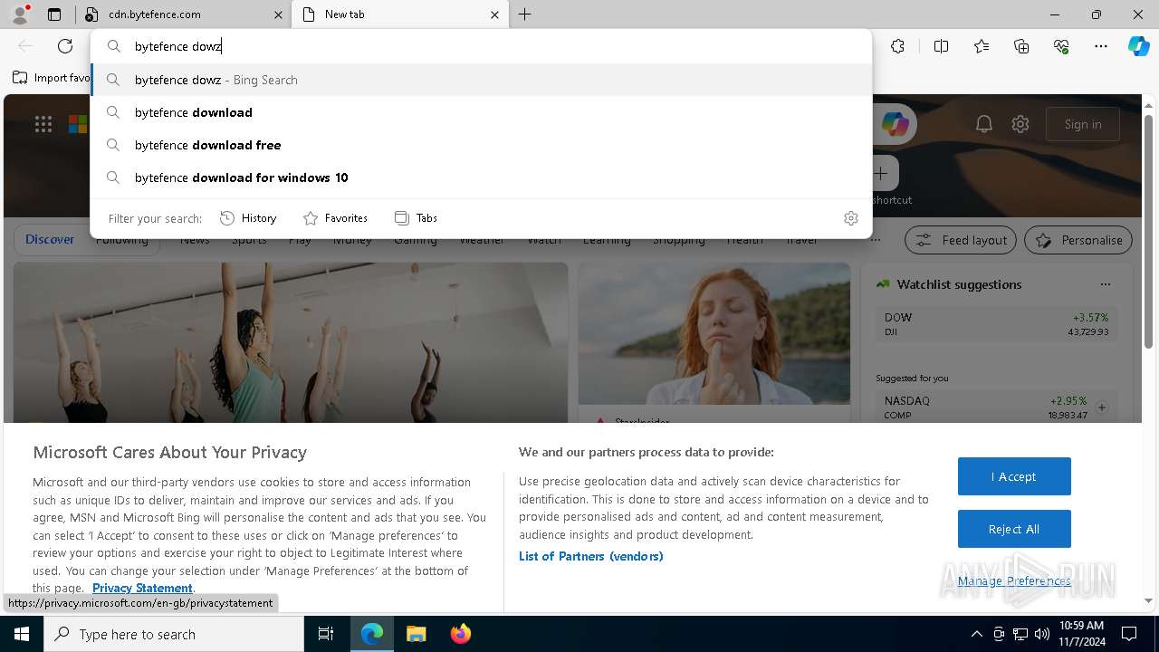Open the Favorites star toolbar icon

click(982, 46)
